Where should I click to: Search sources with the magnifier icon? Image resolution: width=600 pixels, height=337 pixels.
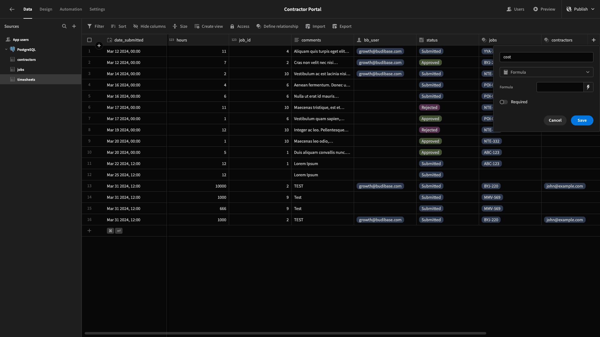point(64,26)
